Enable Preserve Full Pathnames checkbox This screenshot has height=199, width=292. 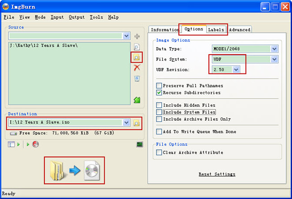click(x=159, y=86)
